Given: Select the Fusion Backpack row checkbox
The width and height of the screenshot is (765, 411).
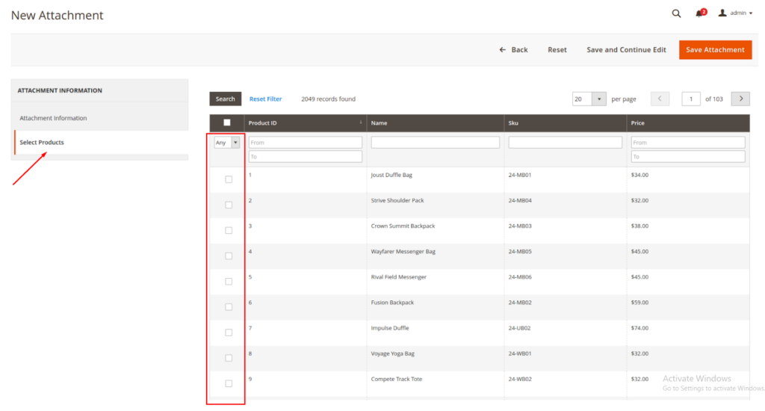Looking at the screenshot, I should 229,307.
